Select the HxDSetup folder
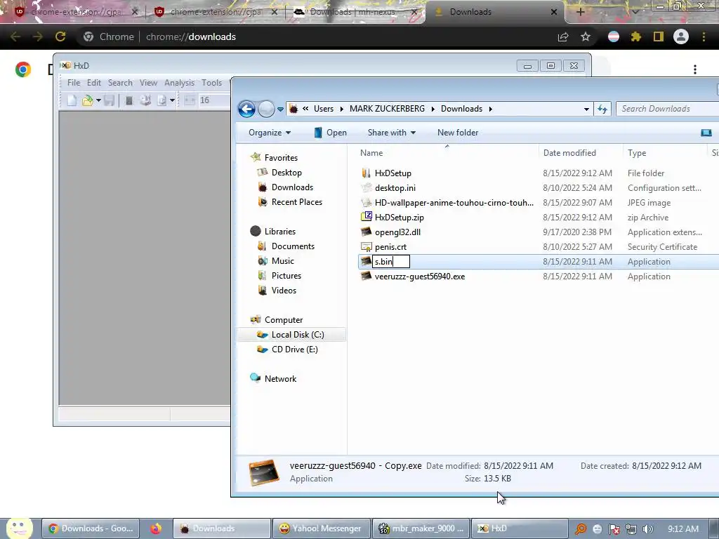 [x=393, y=173]
